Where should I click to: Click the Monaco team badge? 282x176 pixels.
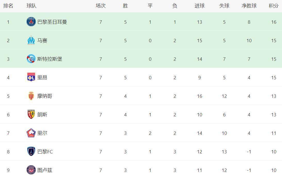pyautogui.click(x=31, y=96)
